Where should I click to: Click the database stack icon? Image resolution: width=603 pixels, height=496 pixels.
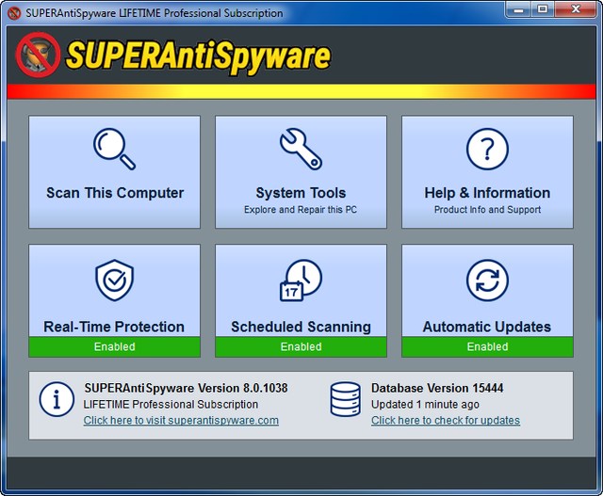[x=345, y=399]
